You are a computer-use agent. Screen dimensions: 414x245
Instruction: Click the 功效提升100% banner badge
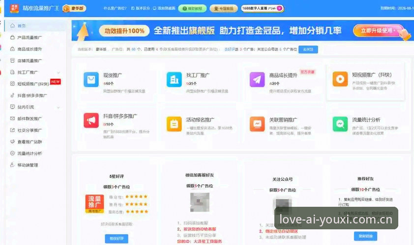point(124,31)
